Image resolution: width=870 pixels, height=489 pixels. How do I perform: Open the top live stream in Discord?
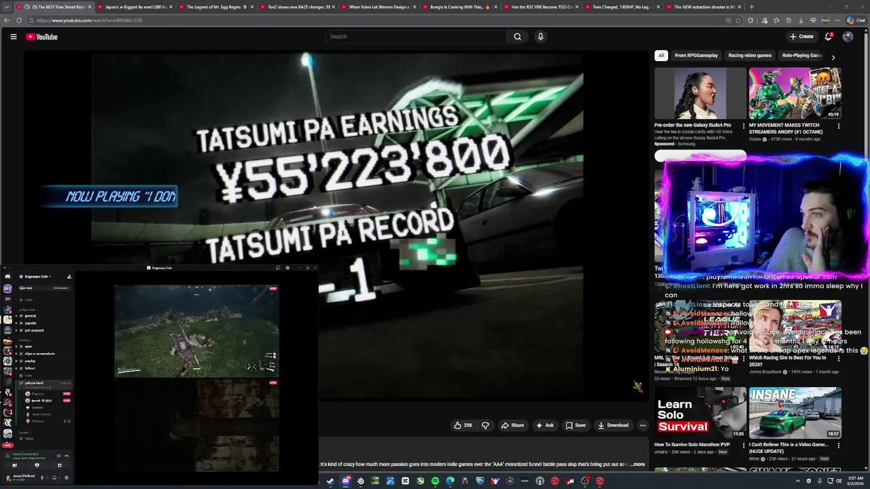(196, 330)
